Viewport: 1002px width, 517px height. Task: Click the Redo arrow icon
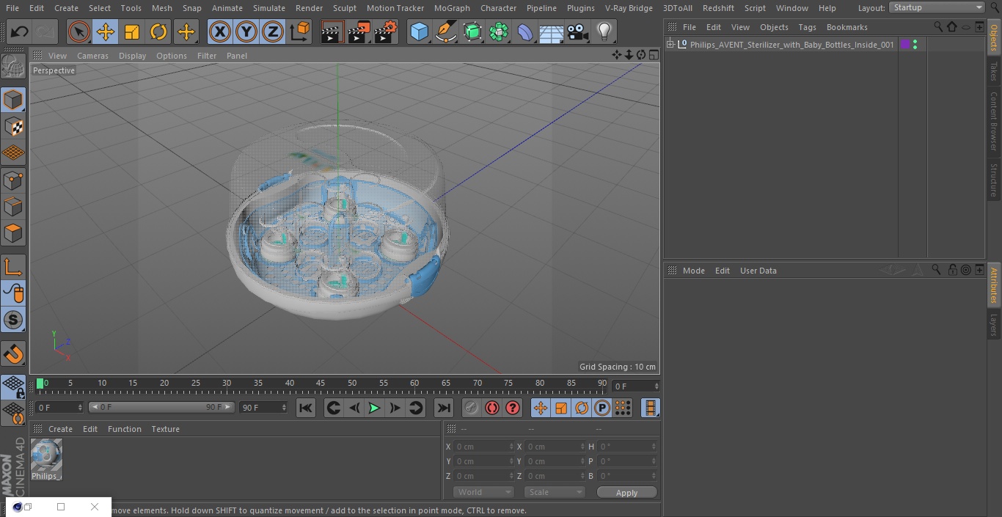pyautogui.click(x=45, y=32)
